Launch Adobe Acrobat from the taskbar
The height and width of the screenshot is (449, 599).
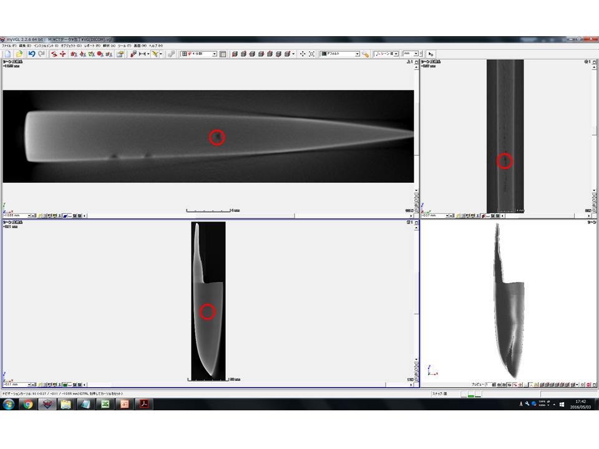coord(144,404)
